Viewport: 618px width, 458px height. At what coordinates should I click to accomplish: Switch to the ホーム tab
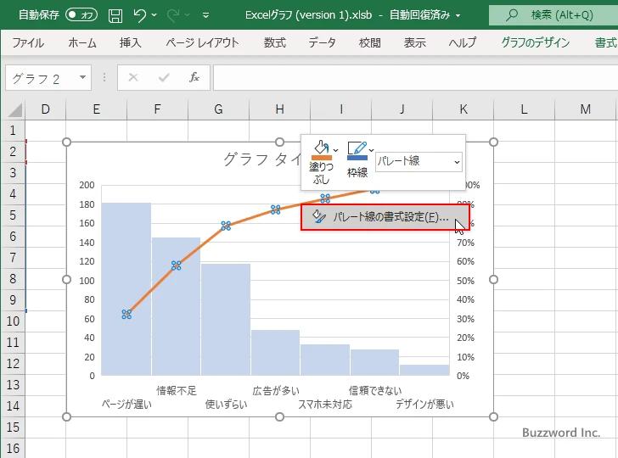coord(82,42)
